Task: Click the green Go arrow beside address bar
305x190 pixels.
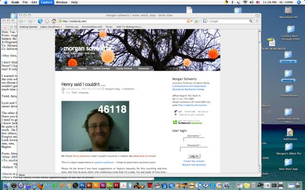Action: click(197, 21)
